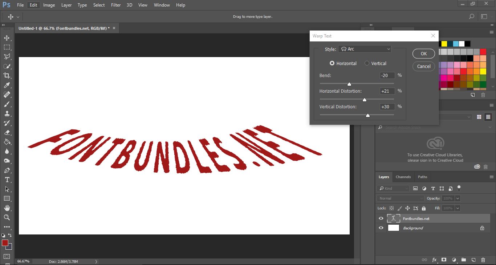Activate the Horizontal Type tool
Viewport: 496px width, 265px height.
pos(7,179)
